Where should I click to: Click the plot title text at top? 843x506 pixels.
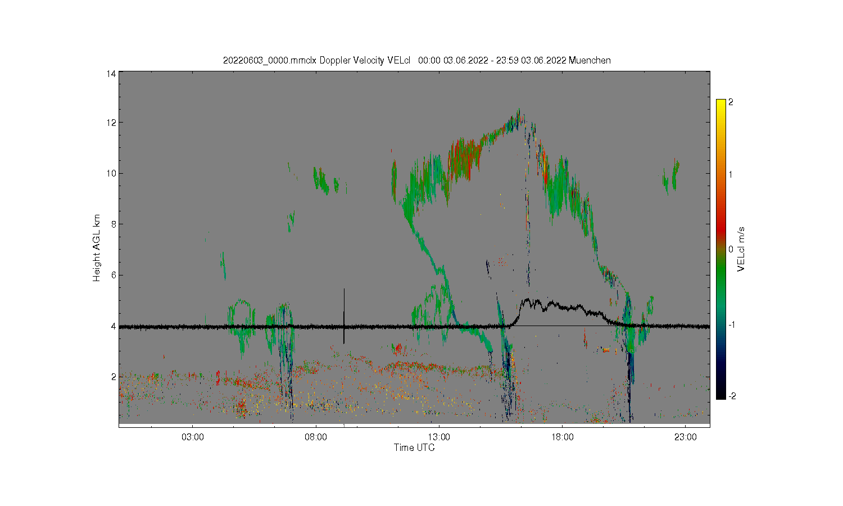[x=416, y=60]
